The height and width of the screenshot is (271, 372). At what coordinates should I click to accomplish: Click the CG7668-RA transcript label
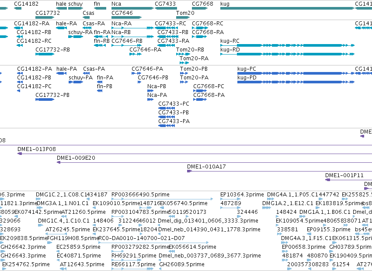pyautogui.click(x=208, y=32)
